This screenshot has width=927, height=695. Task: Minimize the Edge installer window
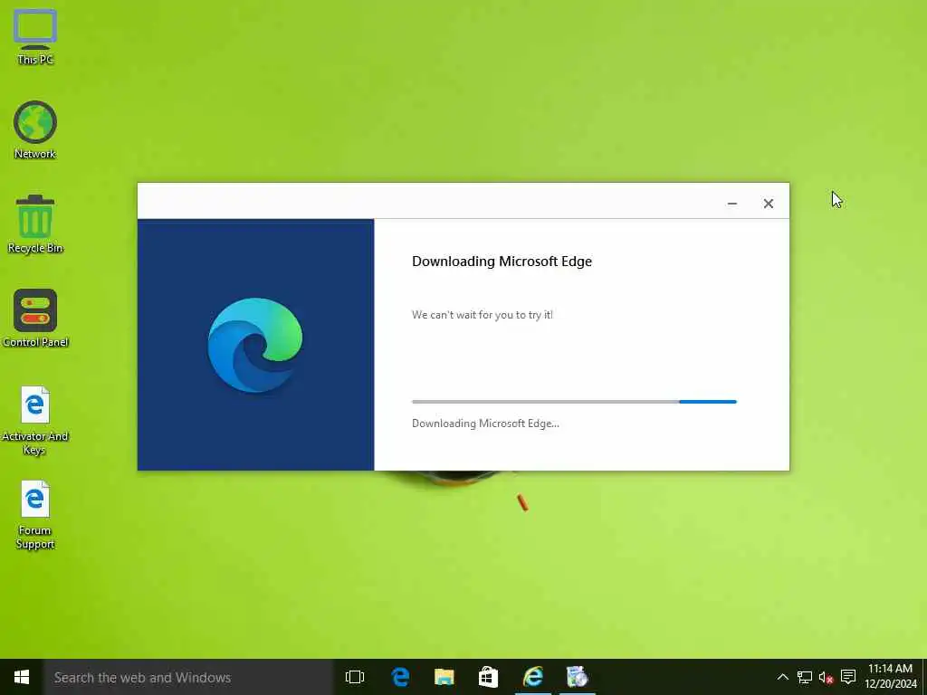pos(731,204)
